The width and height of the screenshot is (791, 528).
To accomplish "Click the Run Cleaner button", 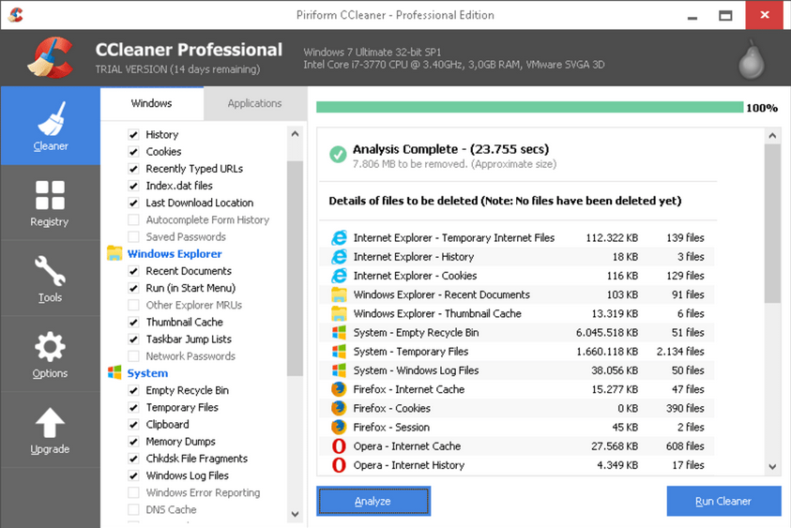I will click(x=723, y=501).
